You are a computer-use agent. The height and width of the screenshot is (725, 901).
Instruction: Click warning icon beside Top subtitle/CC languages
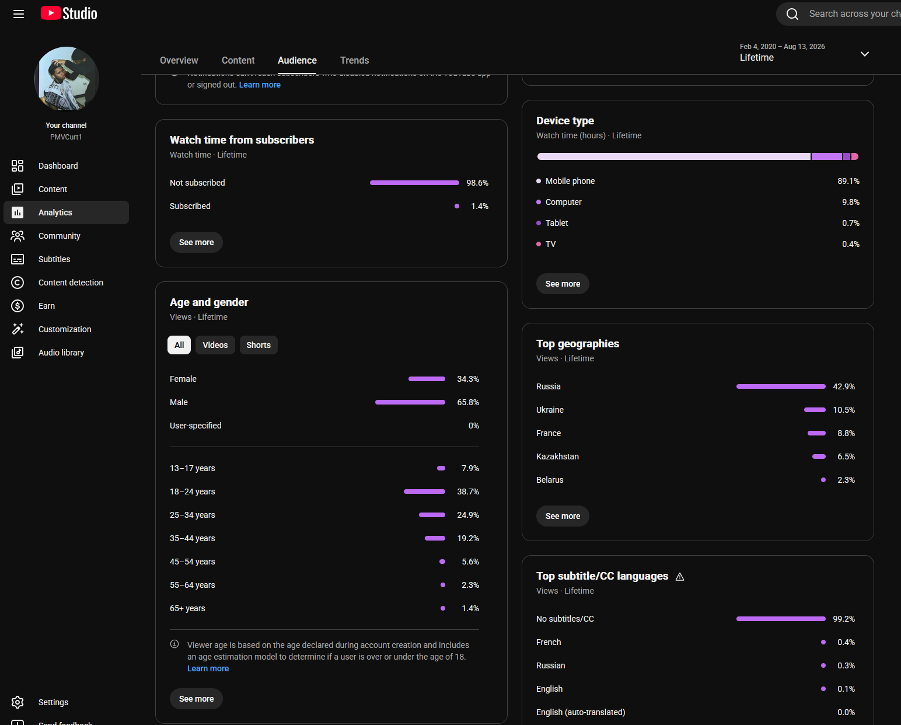click(680, 577)
